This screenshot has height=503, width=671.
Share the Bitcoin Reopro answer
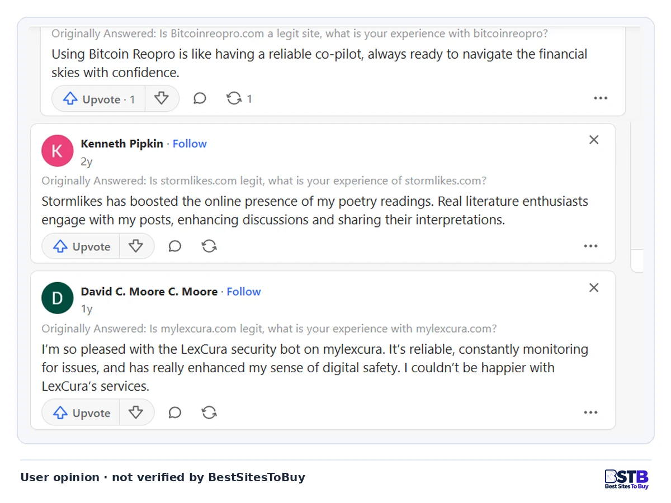coord(234,99)
